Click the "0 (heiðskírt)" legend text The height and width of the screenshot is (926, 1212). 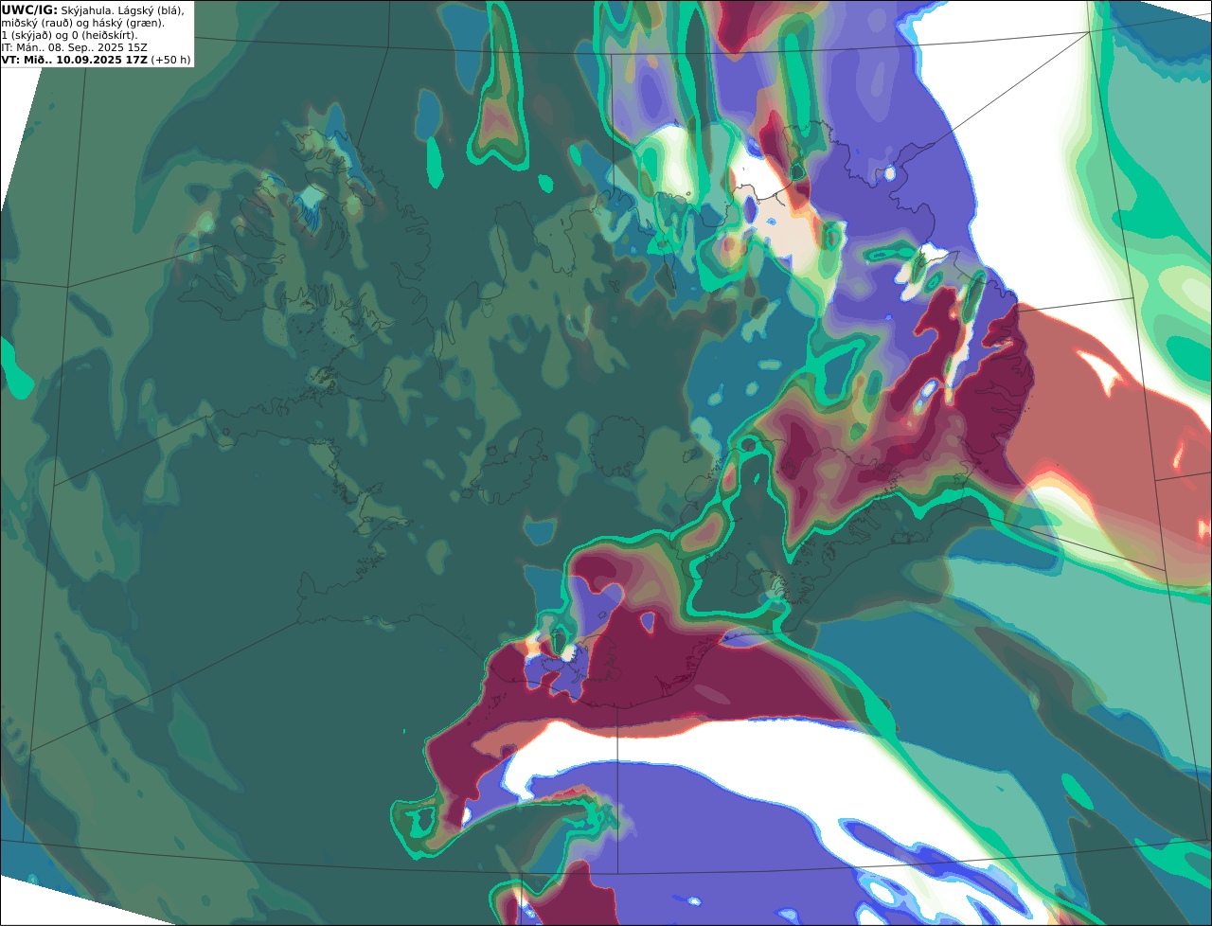pyautogui.click(x=105, y=36)
